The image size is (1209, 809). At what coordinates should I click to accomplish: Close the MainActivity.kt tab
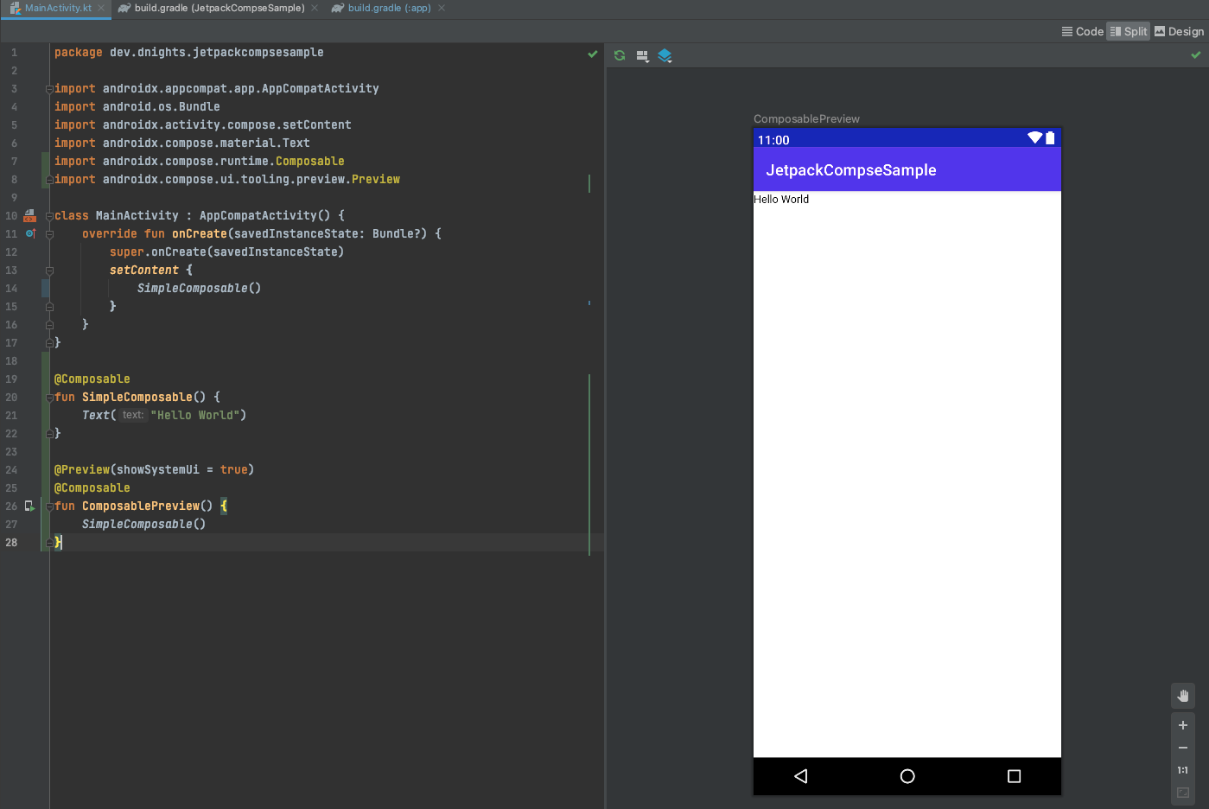click(101, 8)
